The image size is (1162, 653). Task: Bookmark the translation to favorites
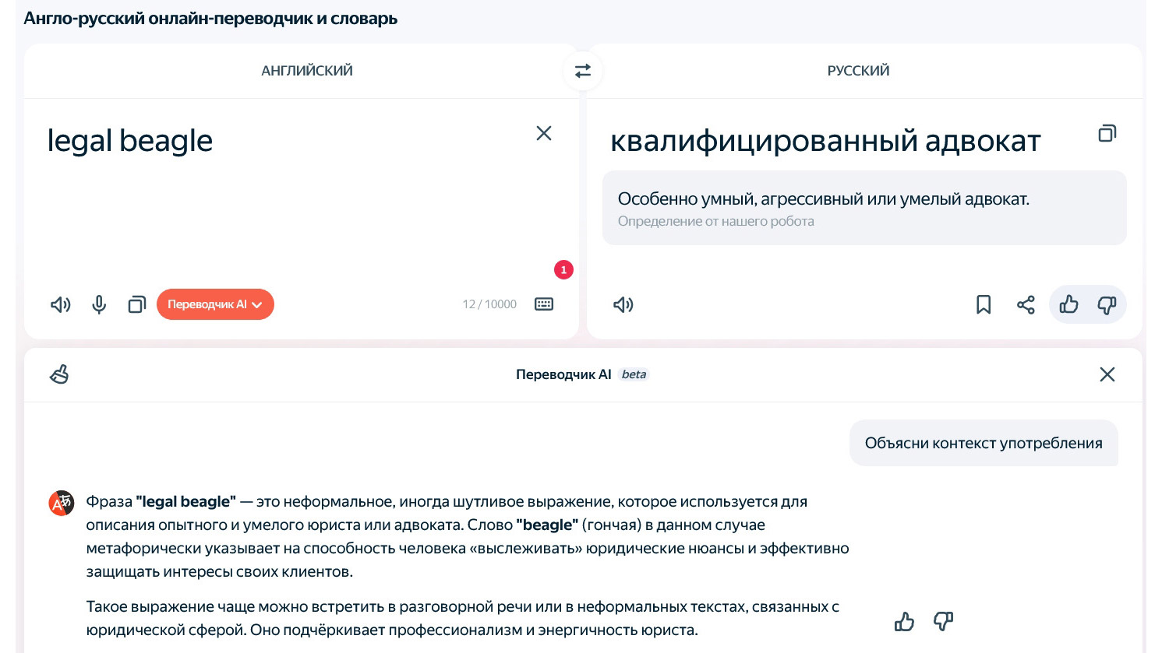pos(984,304)
